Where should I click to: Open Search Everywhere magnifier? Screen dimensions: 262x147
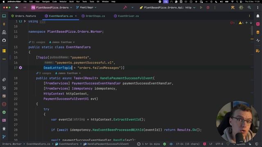point(249,7)
